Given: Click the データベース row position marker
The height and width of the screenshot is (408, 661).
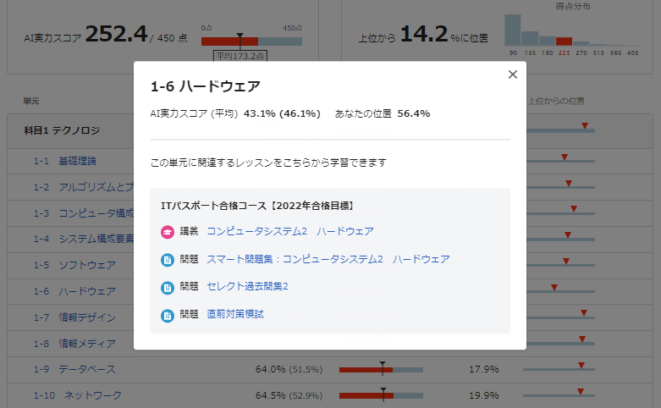Looking at the screenshot, I should pos(581,366).
